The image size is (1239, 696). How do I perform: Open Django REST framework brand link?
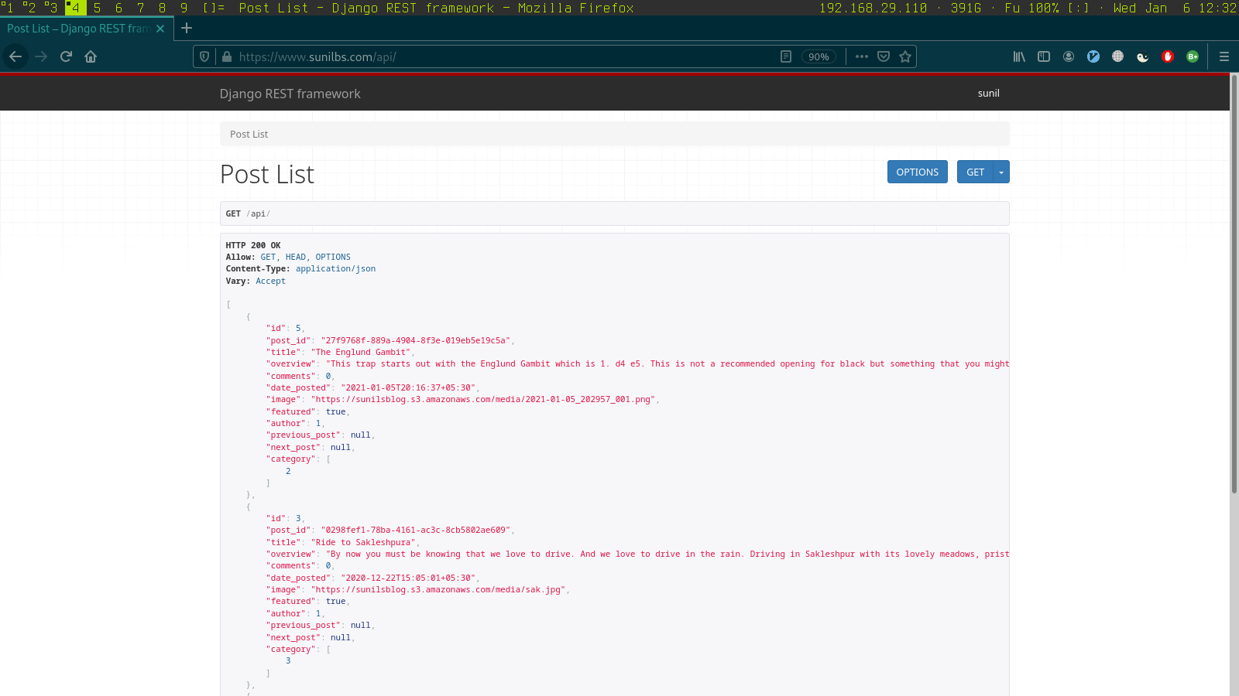(x=290, y=94)
